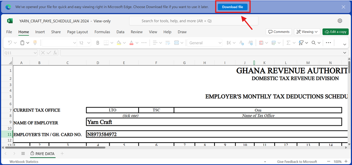The image size is (352, 165).
Task: Select column D header
Action: 98,63
